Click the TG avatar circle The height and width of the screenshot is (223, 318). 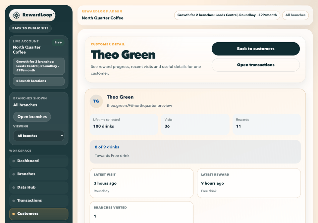tap(96, 101)
